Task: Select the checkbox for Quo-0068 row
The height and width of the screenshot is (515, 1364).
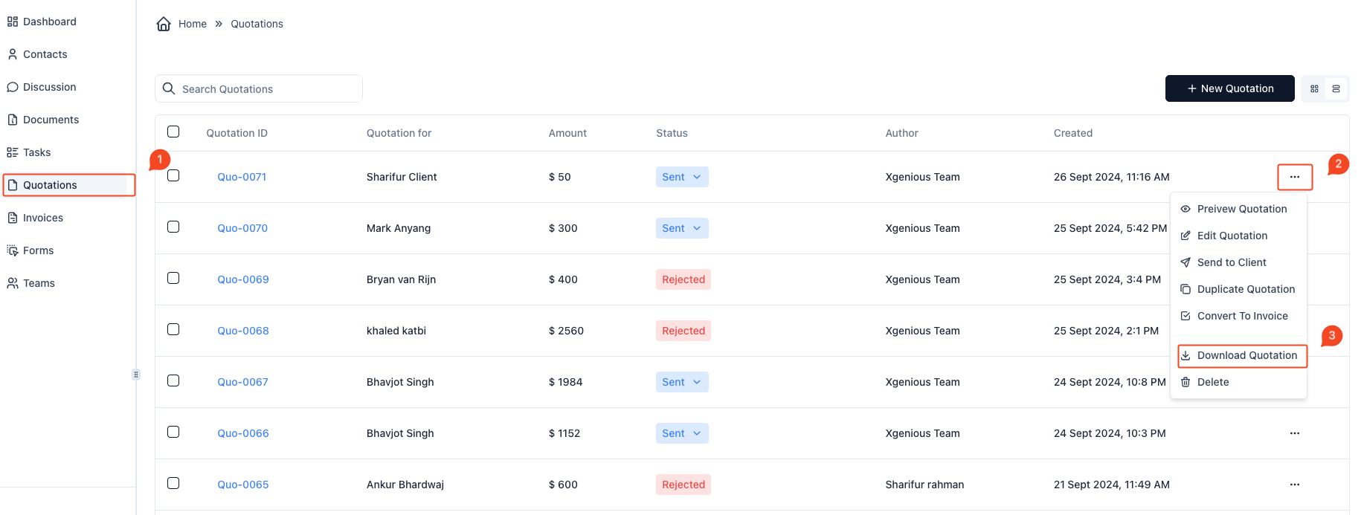Action: click(x=173, y=329)
